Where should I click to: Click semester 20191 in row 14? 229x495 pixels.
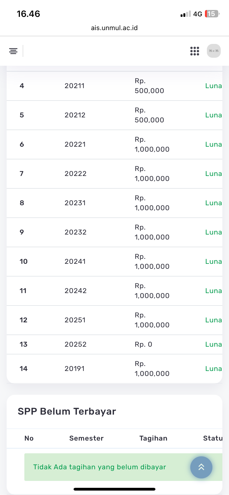(x=75, y=369)
